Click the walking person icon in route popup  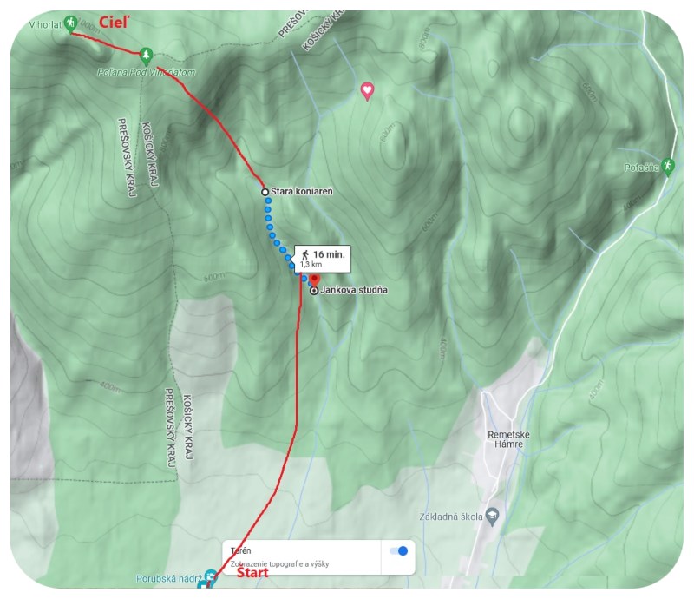pyautogui.click(x=305, y=254)
